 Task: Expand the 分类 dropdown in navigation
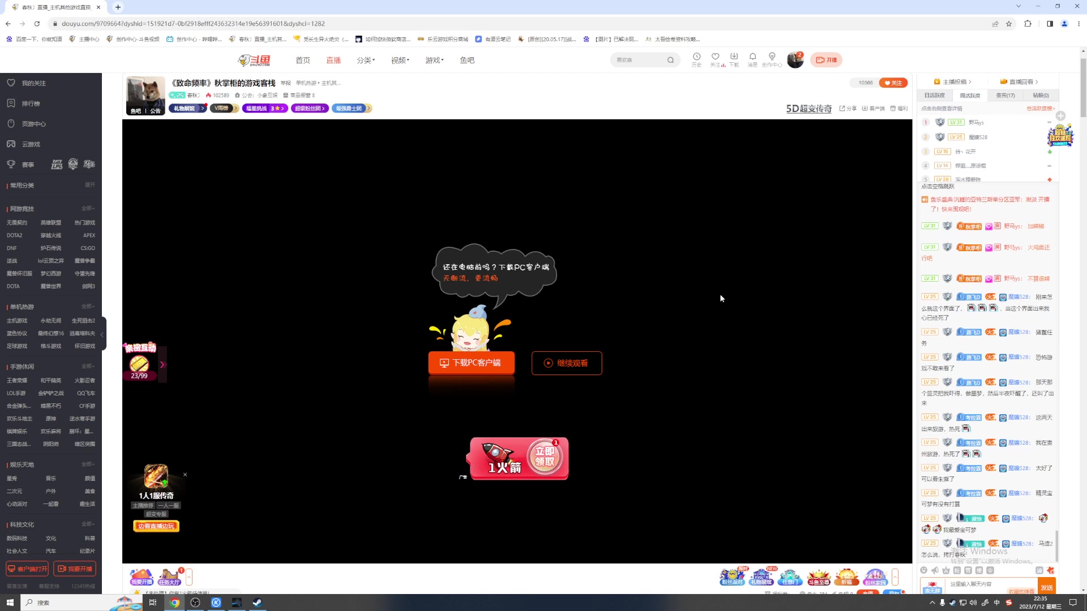[x=366, y=60]
